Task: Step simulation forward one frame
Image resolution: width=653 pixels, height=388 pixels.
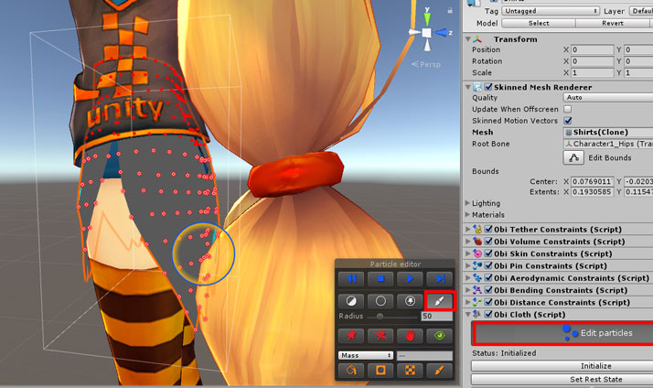Action: 439,279
